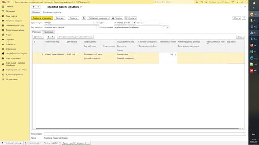Open the Windows Start button

[254, 3]
